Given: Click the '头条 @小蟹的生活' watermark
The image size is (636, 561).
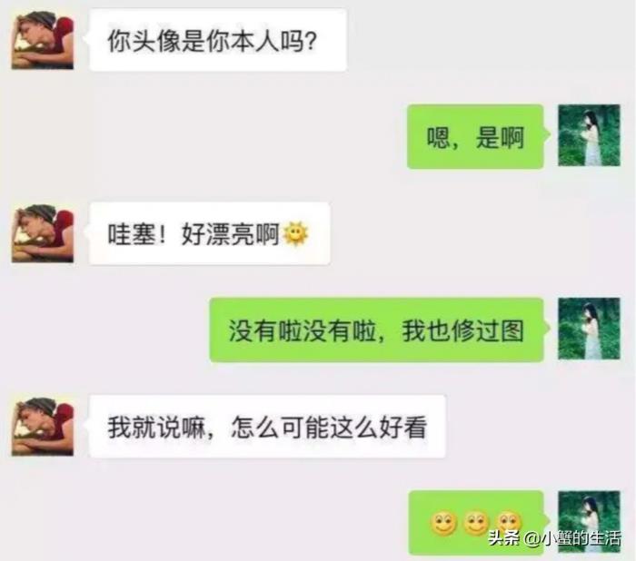Looking at the screenshot, I should pos(554,538).
